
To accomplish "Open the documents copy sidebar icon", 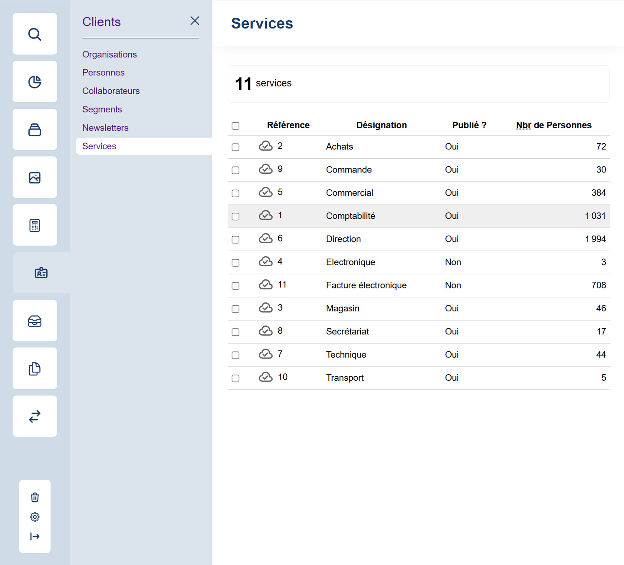I will (x=35, y=369).
